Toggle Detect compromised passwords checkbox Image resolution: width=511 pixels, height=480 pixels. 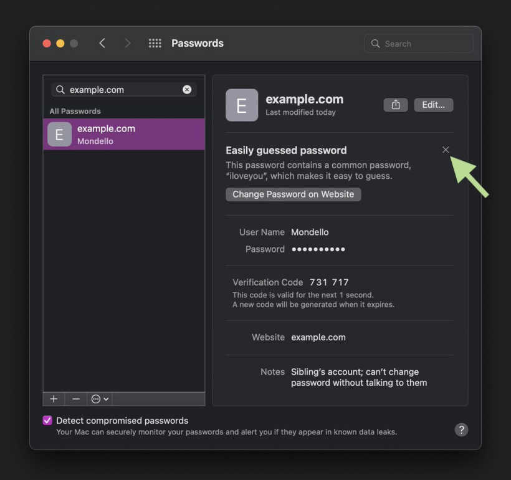[x=47, y=420]
